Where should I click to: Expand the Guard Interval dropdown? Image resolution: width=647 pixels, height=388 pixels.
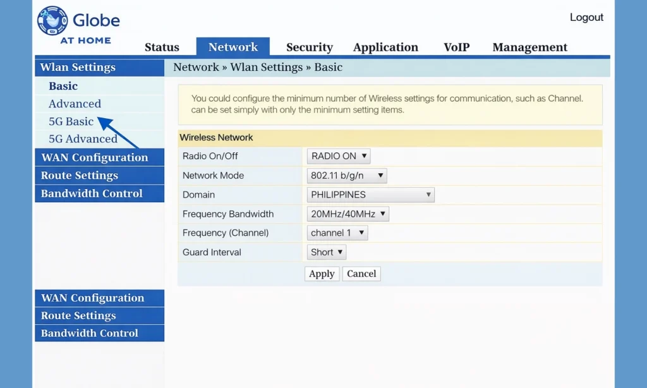tap(327, 252)
